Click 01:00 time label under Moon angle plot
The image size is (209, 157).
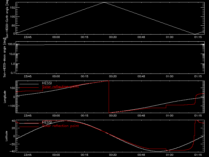point(170,76)
